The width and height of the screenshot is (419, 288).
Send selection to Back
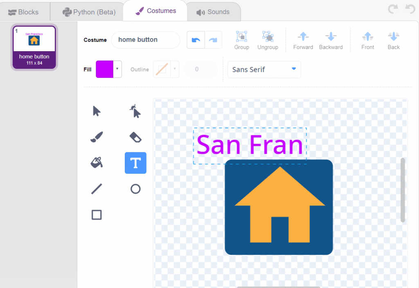[394, 40]
